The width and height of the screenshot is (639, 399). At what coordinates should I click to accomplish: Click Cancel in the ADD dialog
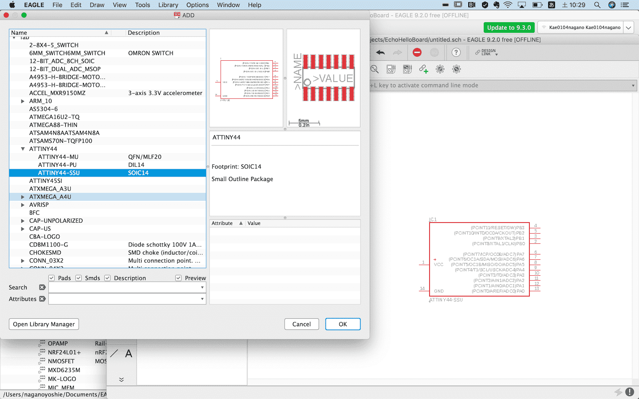302,324
